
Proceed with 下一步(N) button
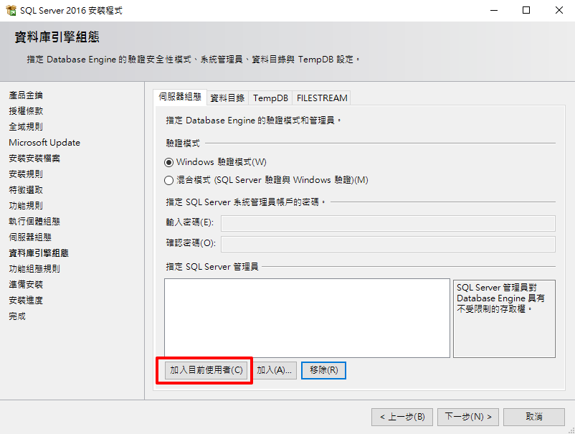[x=468, y=417]
